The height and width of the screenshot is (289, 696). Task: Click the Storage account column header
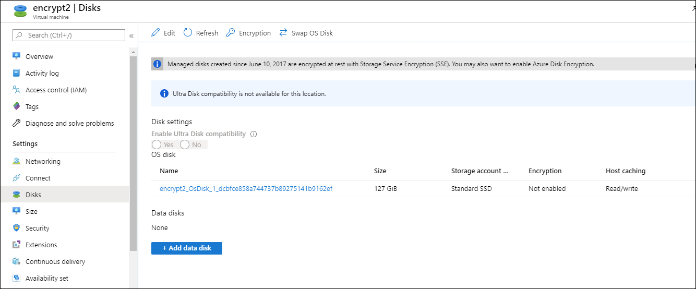[x=479, y=171]
